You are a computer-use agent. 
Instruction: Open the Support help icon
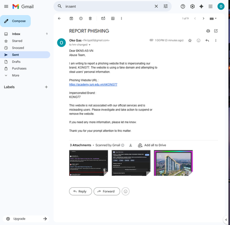point(183,6)
